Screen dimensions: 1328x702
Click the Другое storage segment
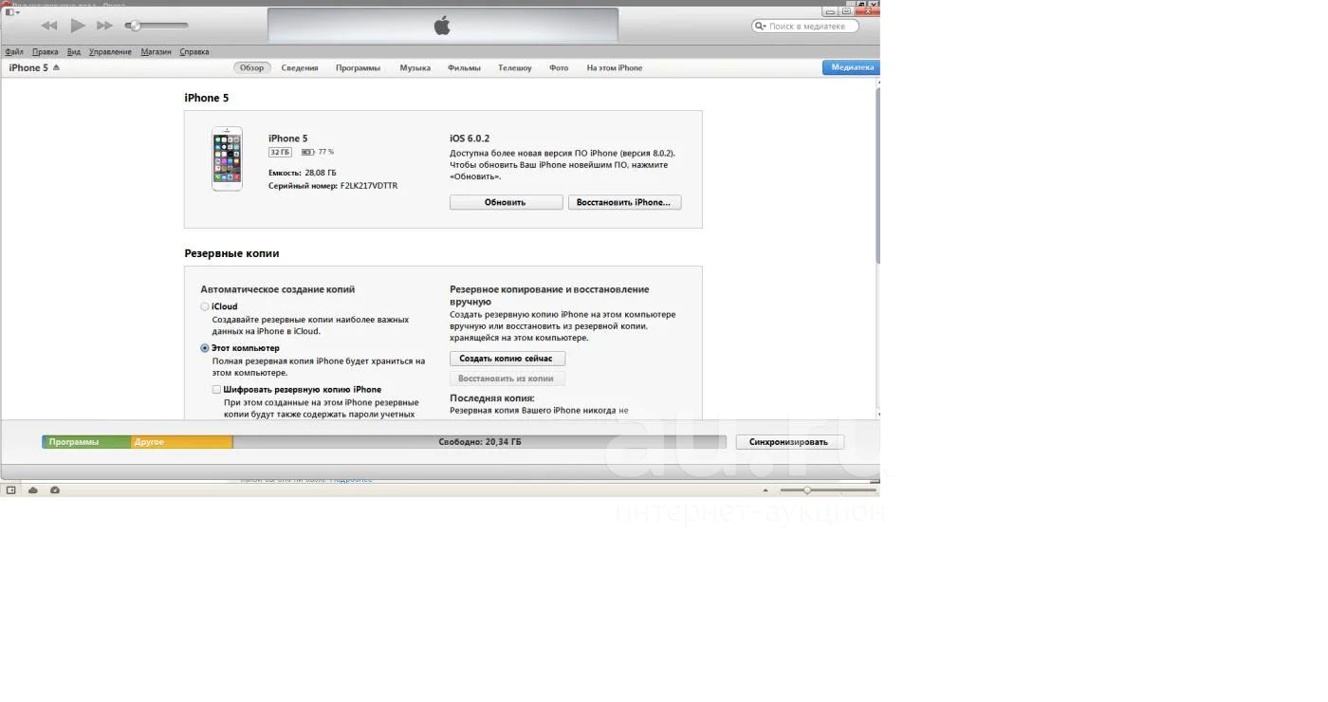[182, 442]
